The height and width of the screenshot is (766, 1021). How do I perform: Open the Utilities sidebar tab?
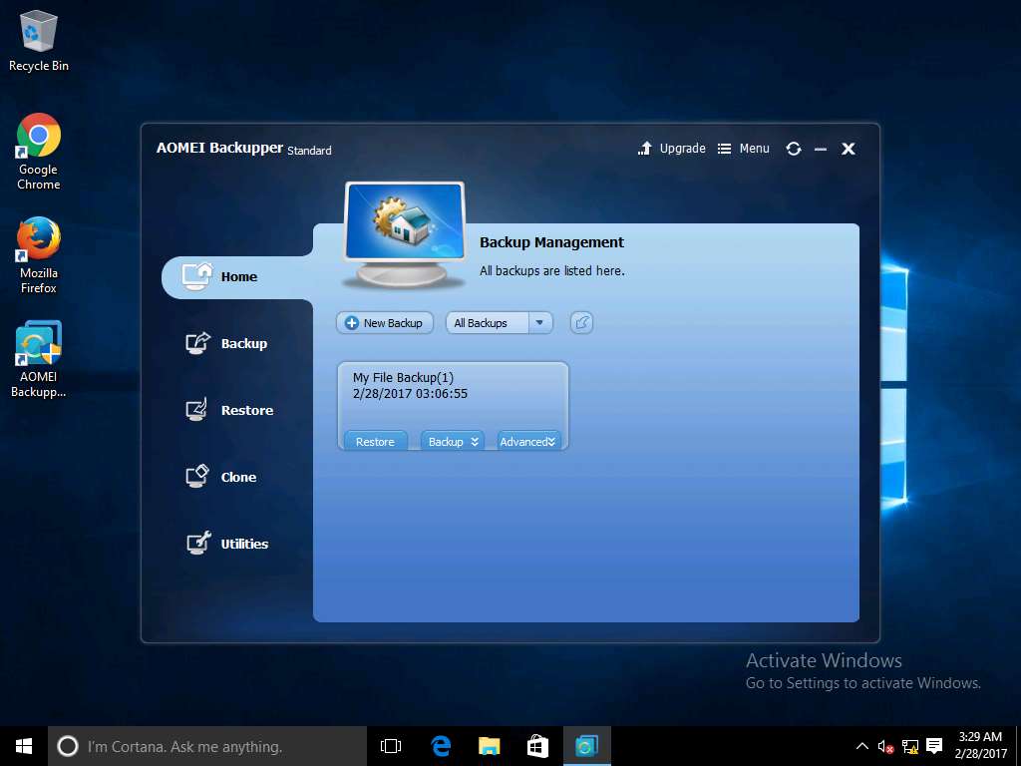point(226,544)
